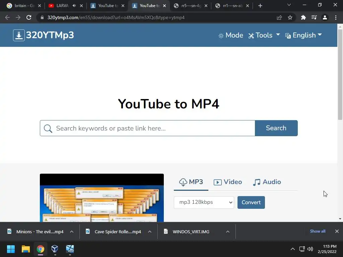343x257 pixels.
Task: Click the Chrome taskbar icon
Action: click(x=41, y=249)
